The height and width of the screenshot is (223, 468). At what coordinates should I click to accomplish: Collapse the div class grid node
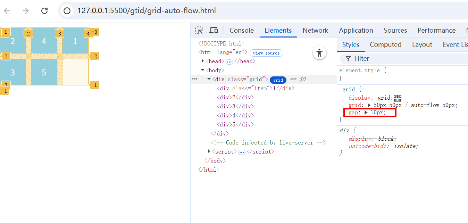coord(209,79)
